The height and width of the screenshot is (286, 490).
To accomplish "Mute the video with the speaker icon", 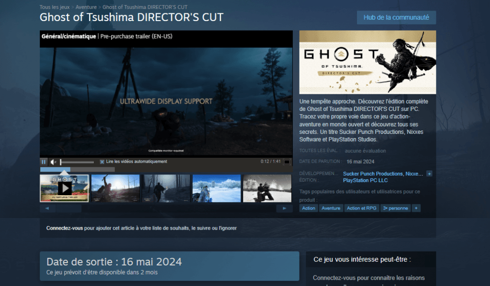I will pos(54,162).
